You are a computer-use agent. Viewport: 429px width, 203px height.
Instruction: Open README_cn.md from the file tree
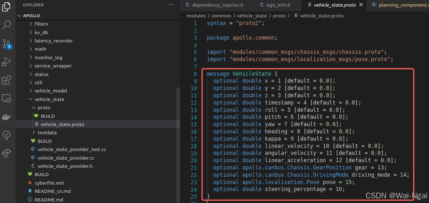pos(52,191)
